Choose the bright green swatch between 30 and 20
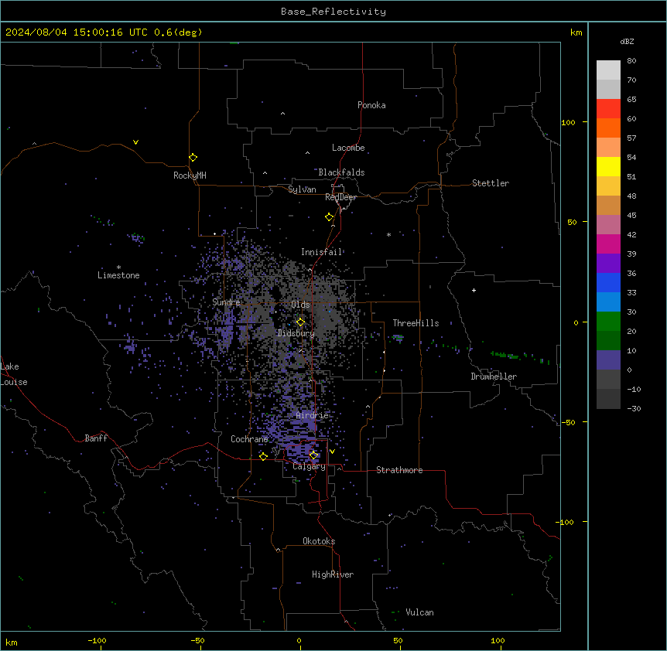The width and height of the screenshot is (667, 651). tap(608, 322)
